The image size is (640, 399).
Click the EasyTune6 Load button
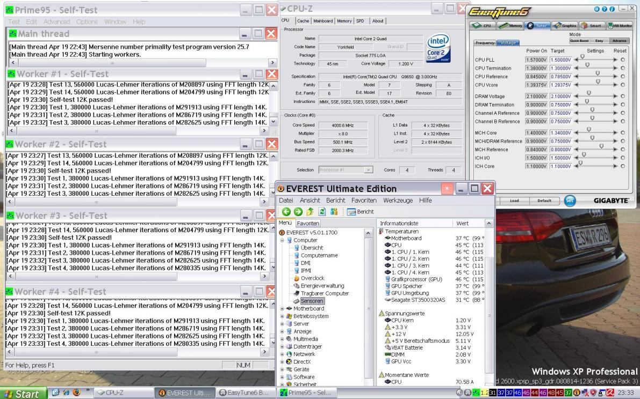click(514, 201)
